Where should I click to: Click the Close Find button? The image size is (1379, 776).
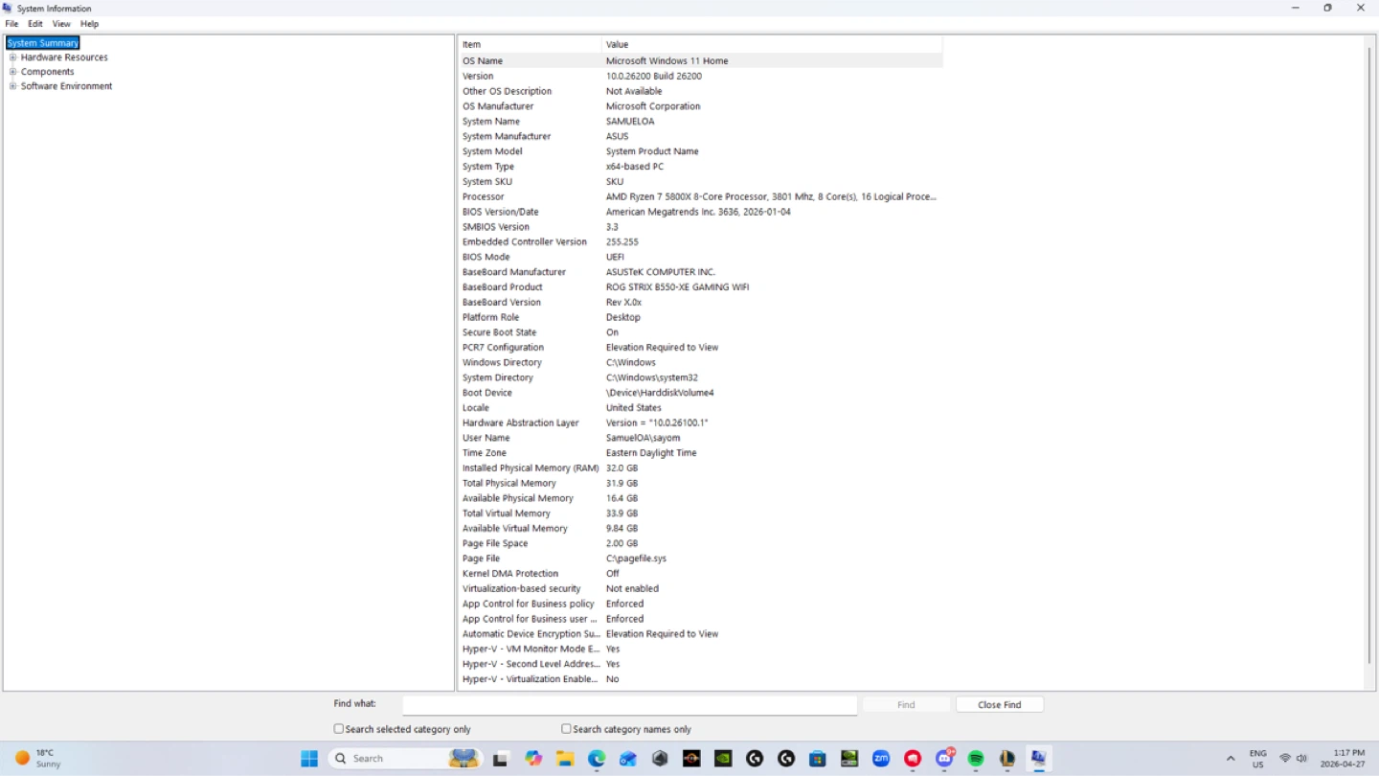[1000, 705]
